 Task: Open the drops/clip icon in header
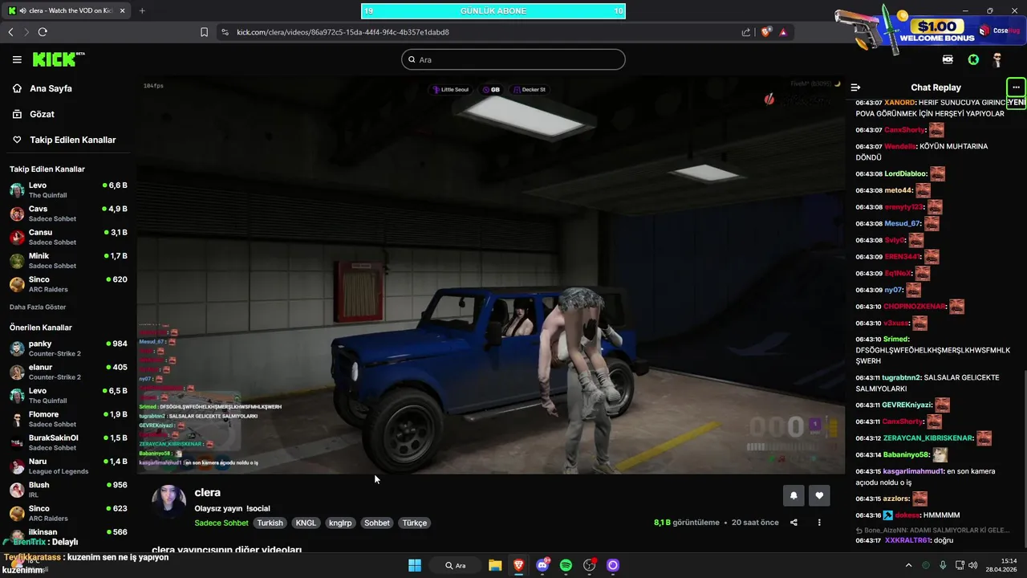coord(948,59)
